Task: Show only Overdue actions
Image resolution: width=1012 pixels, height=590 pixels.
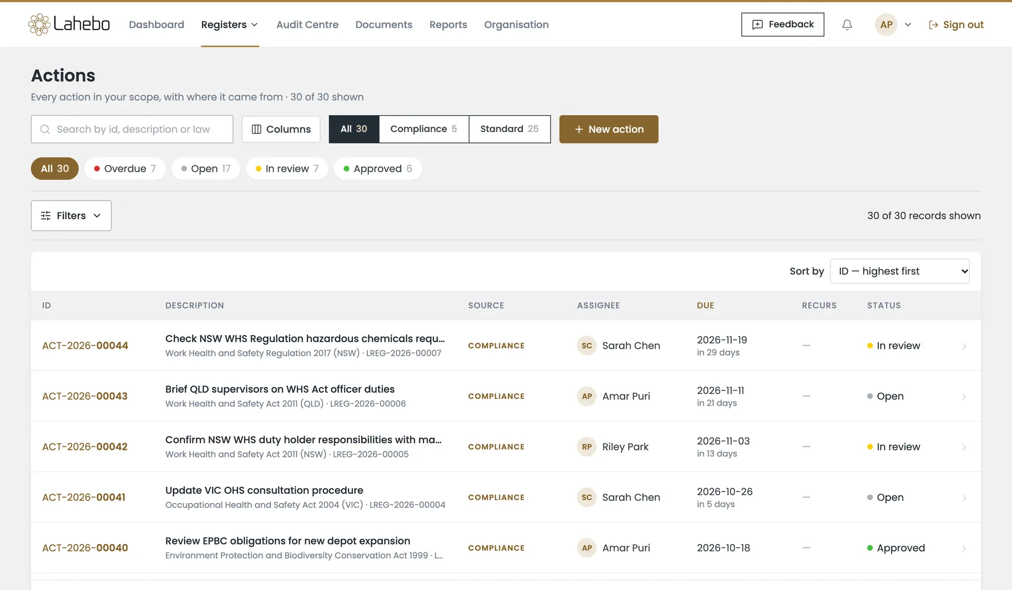Action: click(125, 169)
